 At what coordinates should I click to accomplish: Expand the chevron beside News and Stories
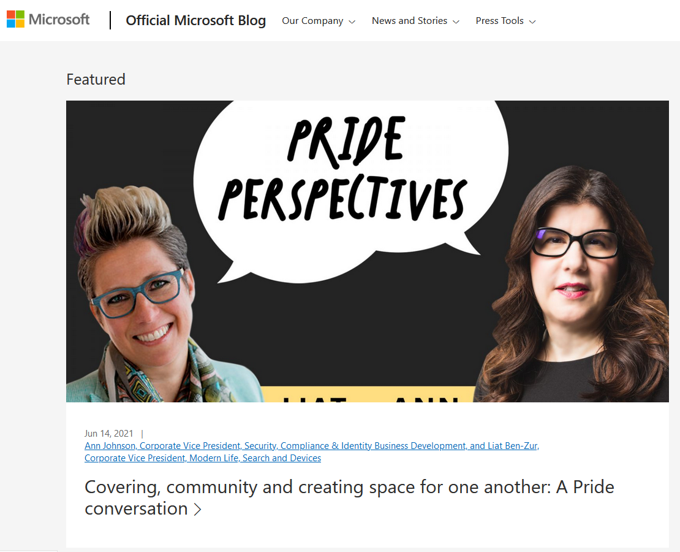[x=456, y=21]
